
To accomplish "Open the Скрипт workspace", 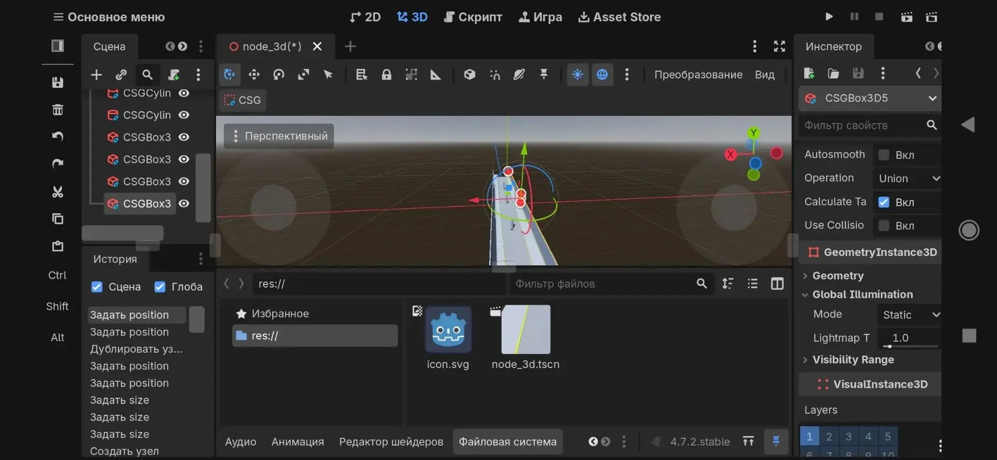I will 473,17.
